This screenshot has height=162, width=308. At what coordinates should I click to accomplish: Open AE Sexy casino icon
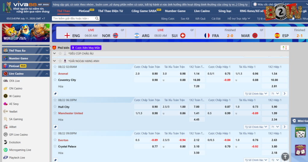click(x=5, y=104)
